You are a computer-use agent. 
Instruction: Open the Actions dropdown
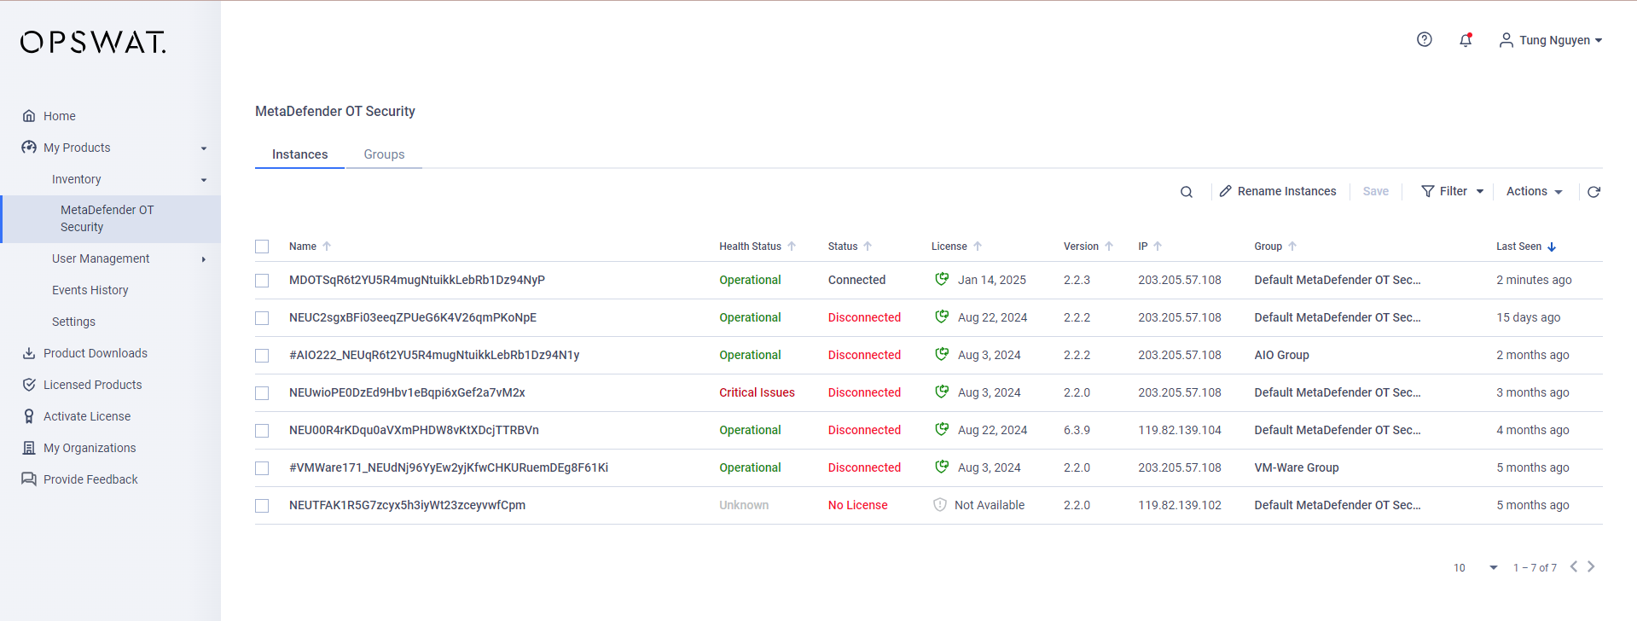pyautogui.click(x=1535, y=191)
